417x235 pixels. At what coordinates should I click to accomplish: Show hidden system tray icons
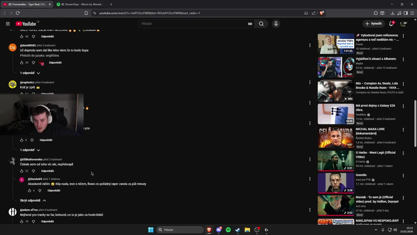[376, 230]
